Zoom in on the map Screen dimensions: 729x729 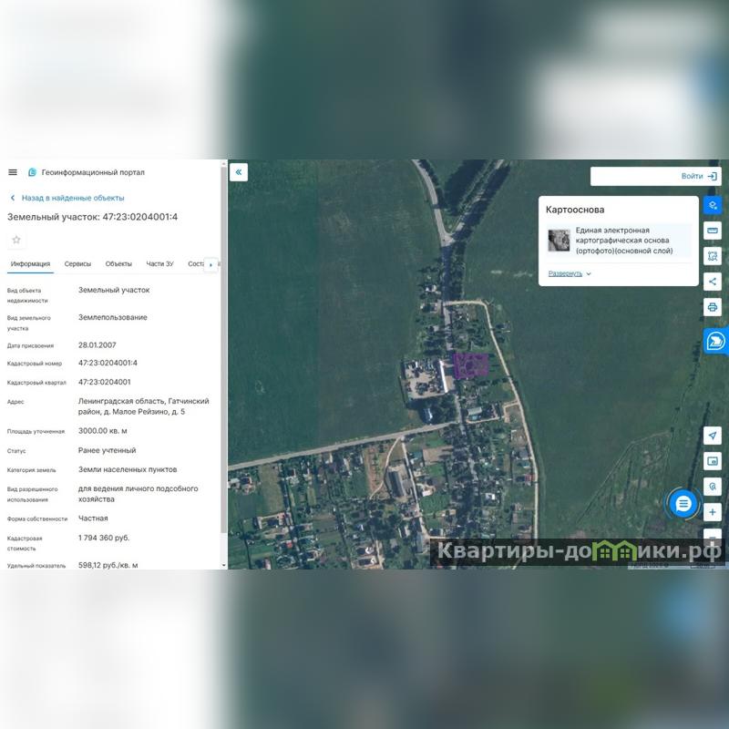click(713, 512)
